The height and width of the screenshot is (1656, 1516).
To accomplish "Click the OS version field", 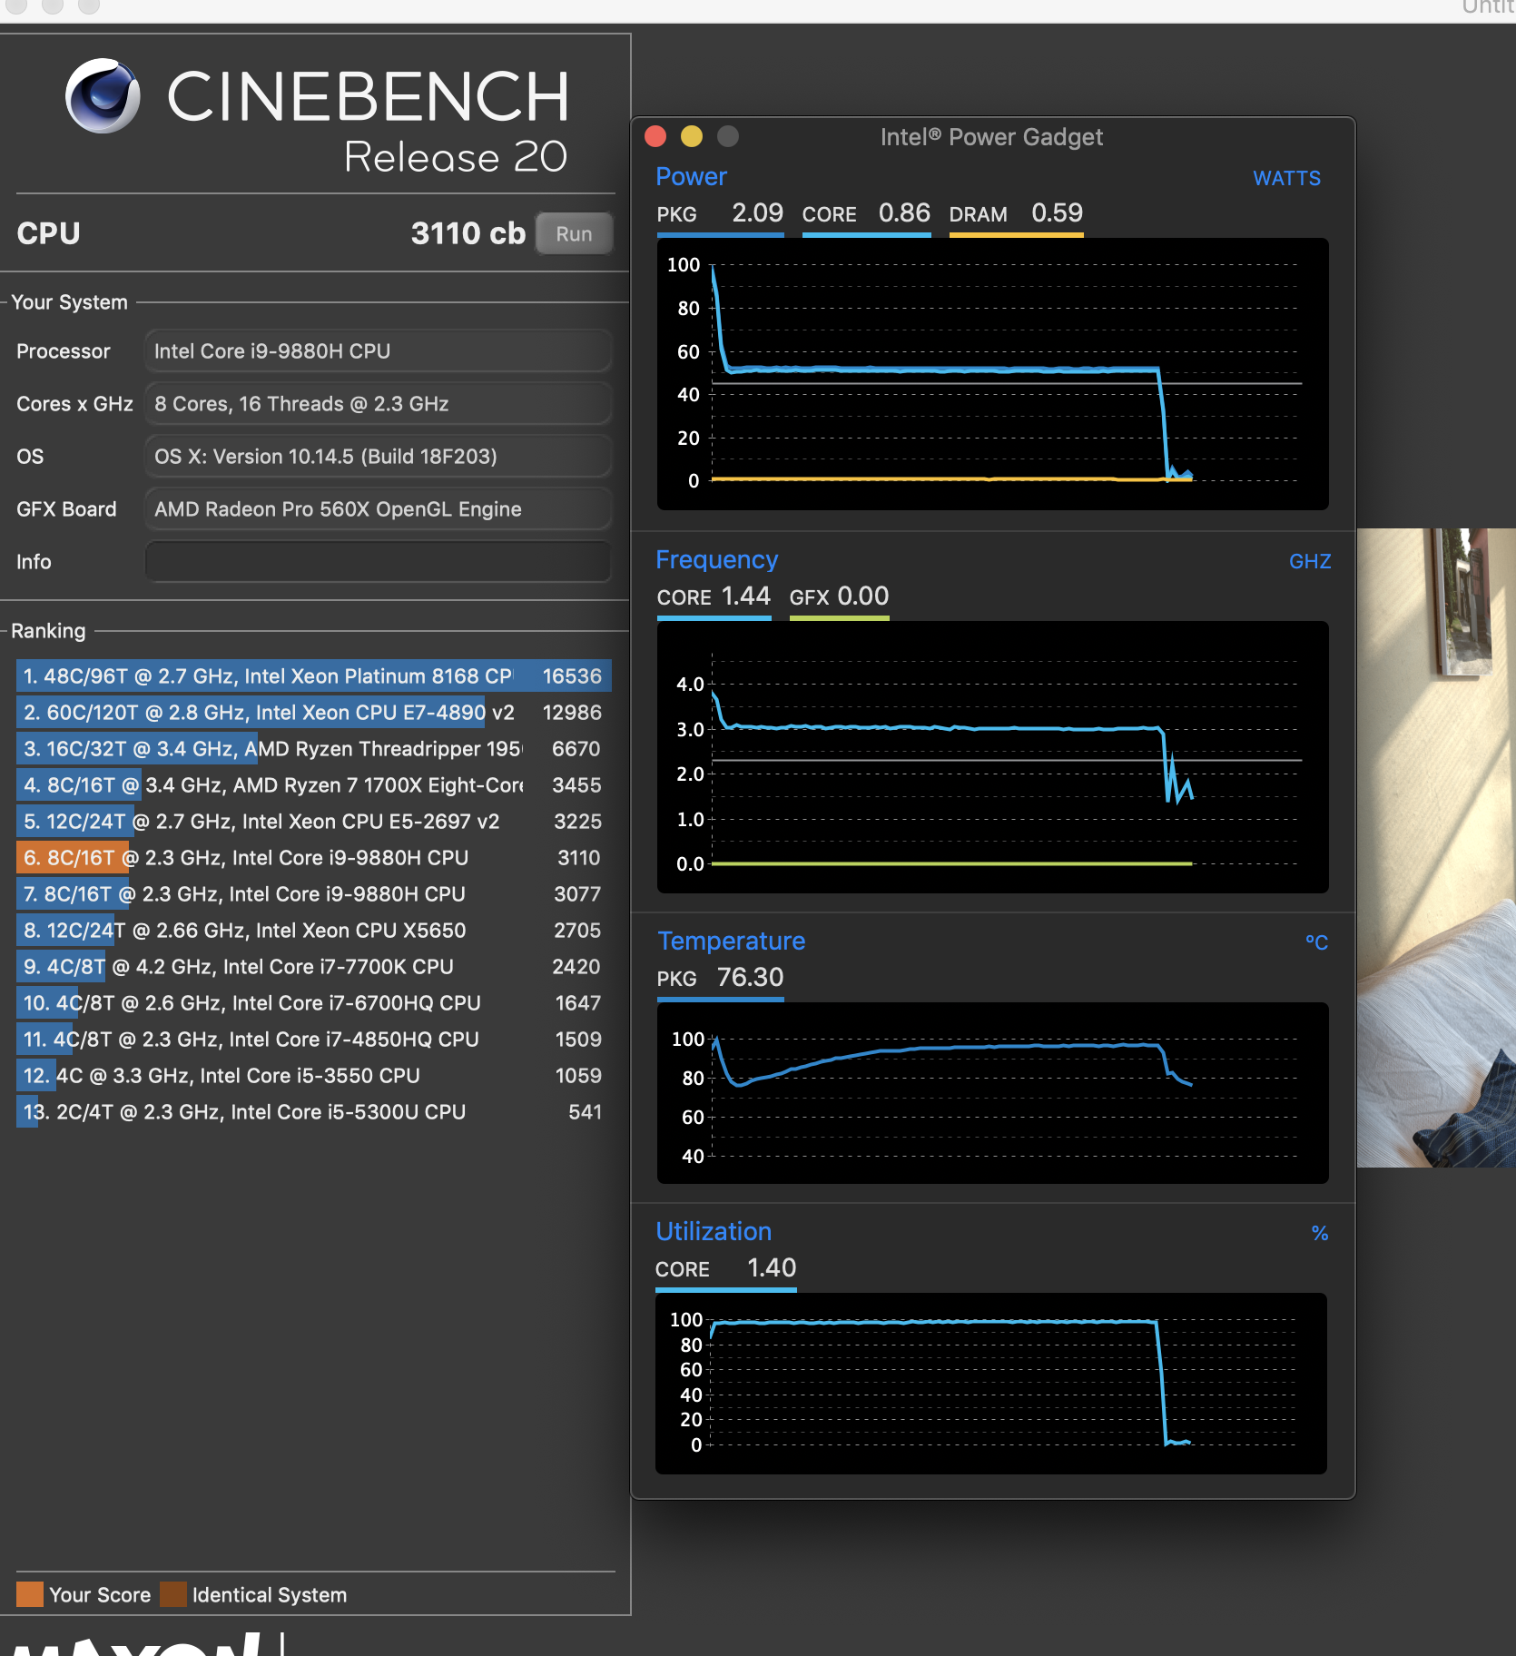I will [x=378, y=457].
